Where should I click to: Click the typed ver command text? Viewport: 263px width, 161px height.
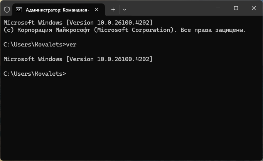[x=71, y=45]
